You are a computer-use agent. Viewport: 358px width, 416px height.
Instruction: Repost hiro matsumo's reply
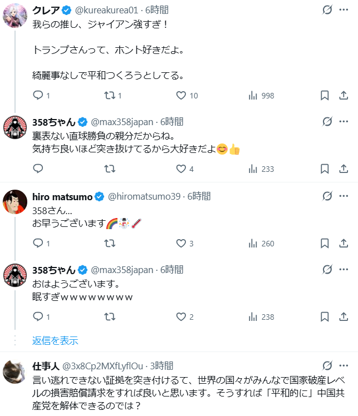(110, 243)
